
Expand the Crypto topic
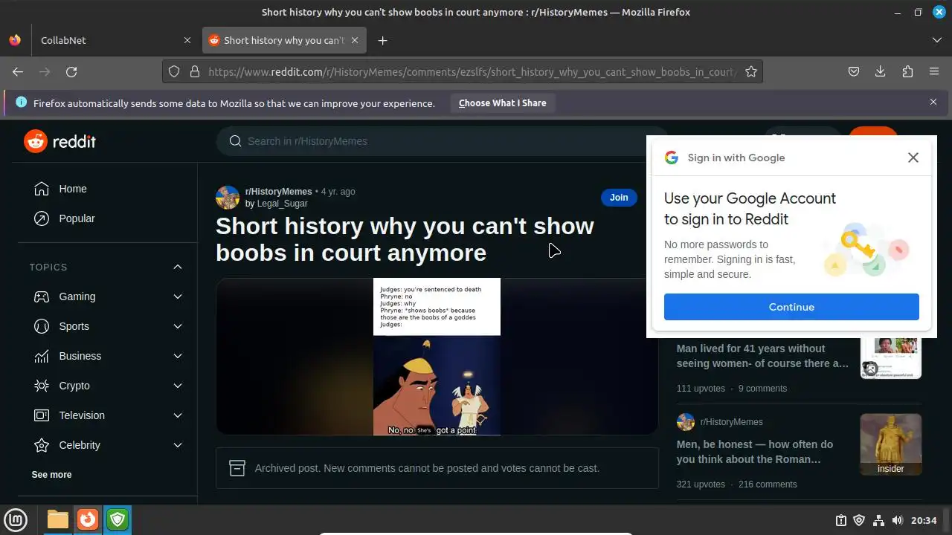pos(178,386)
